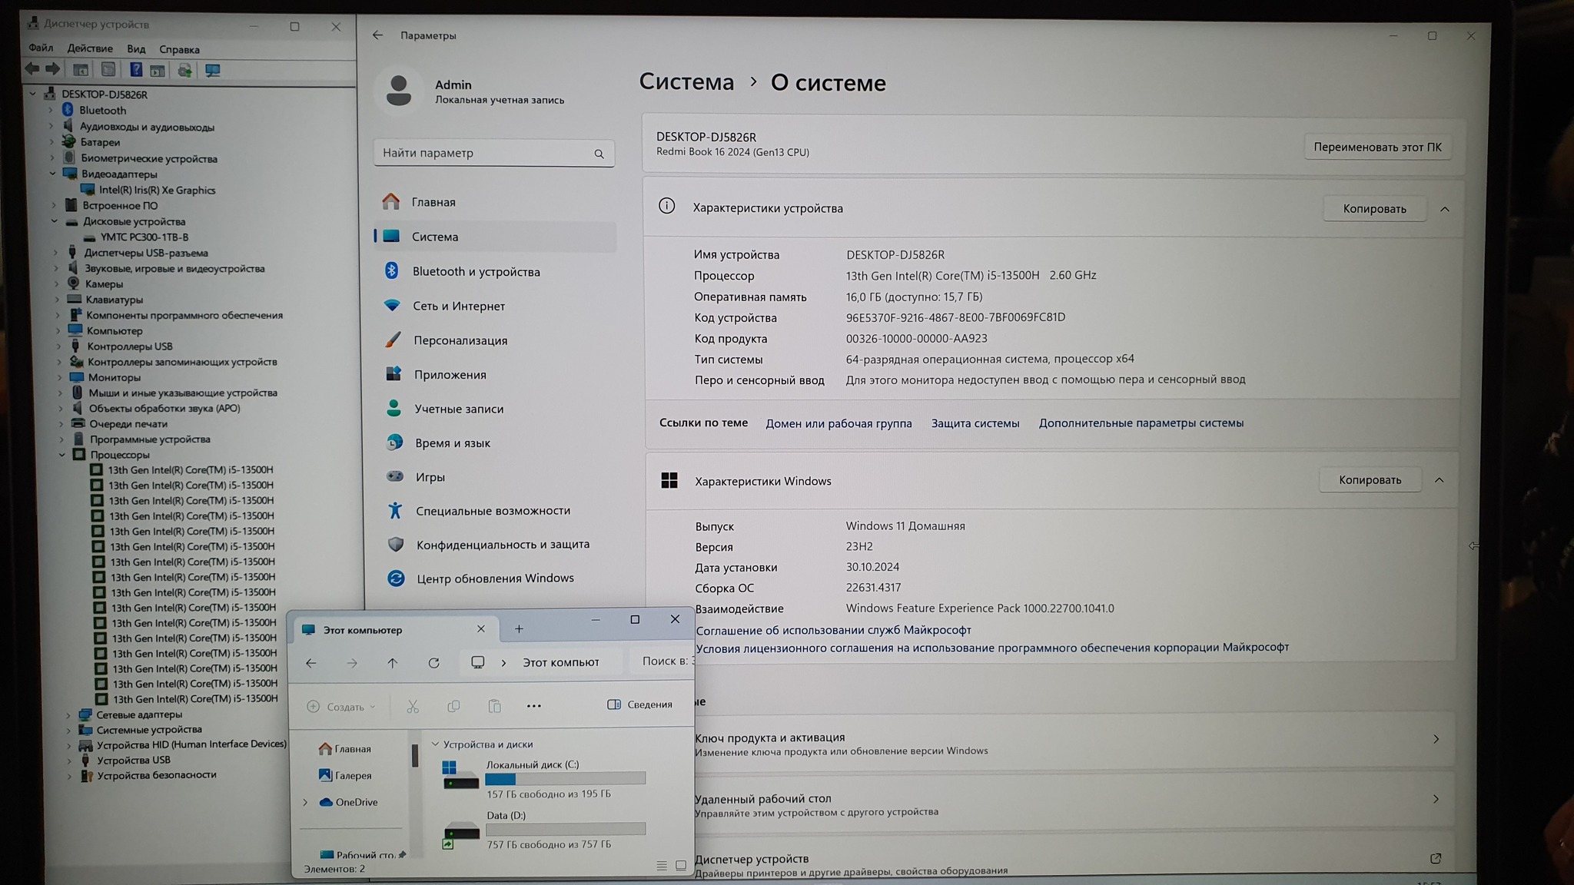Image resolution: width=1574 pixels, height=885 pixels.
Task: Click the update driver icon in the toolbar
Action: point(184,70)
